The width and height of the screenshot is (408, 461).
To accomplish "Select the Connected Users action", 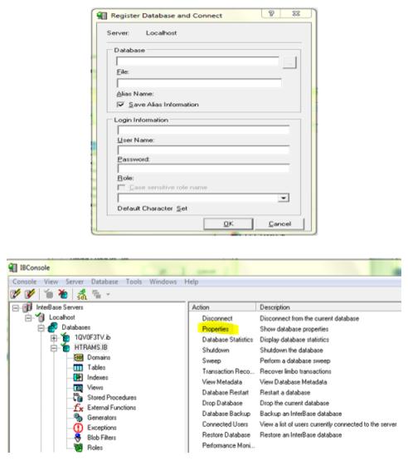I will [x=225, y=424].
